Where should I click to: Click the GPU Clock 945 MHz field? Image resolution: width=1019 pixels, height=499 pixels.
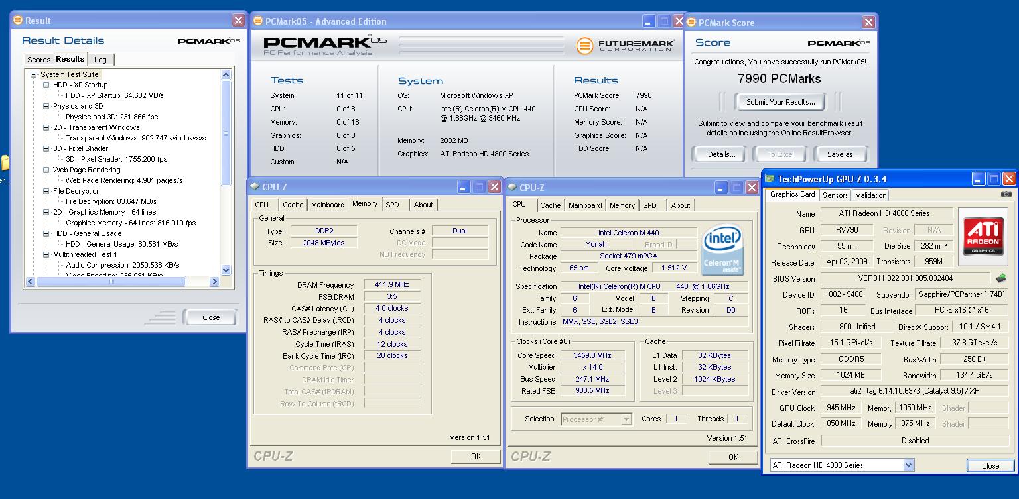840,408
